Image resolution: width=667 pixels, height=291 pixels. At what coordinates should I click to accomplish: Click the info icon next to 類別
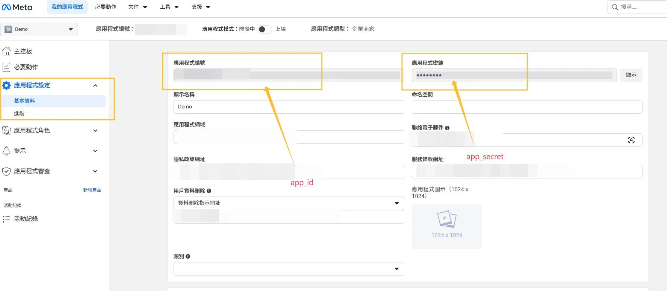point(188,256)
